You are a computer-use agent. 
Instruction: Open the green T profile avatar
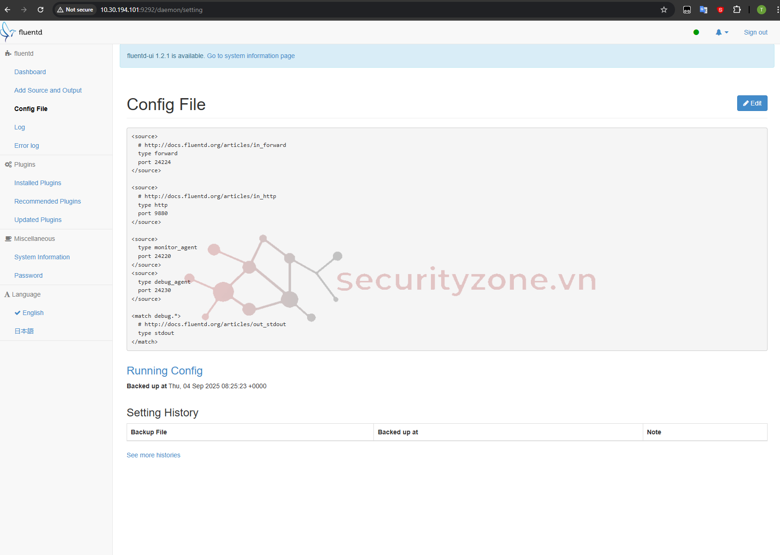762,10
